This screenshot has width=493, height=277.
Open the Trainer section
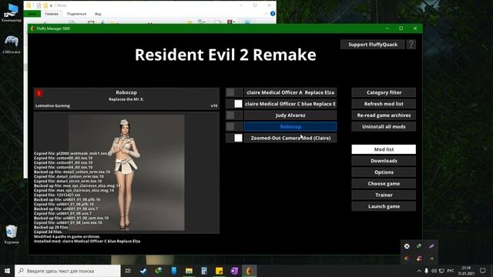(384, 195)
